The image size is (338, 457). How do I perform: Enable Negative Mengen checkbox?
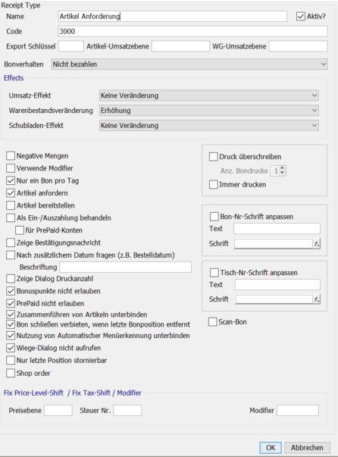coord(11,156)
